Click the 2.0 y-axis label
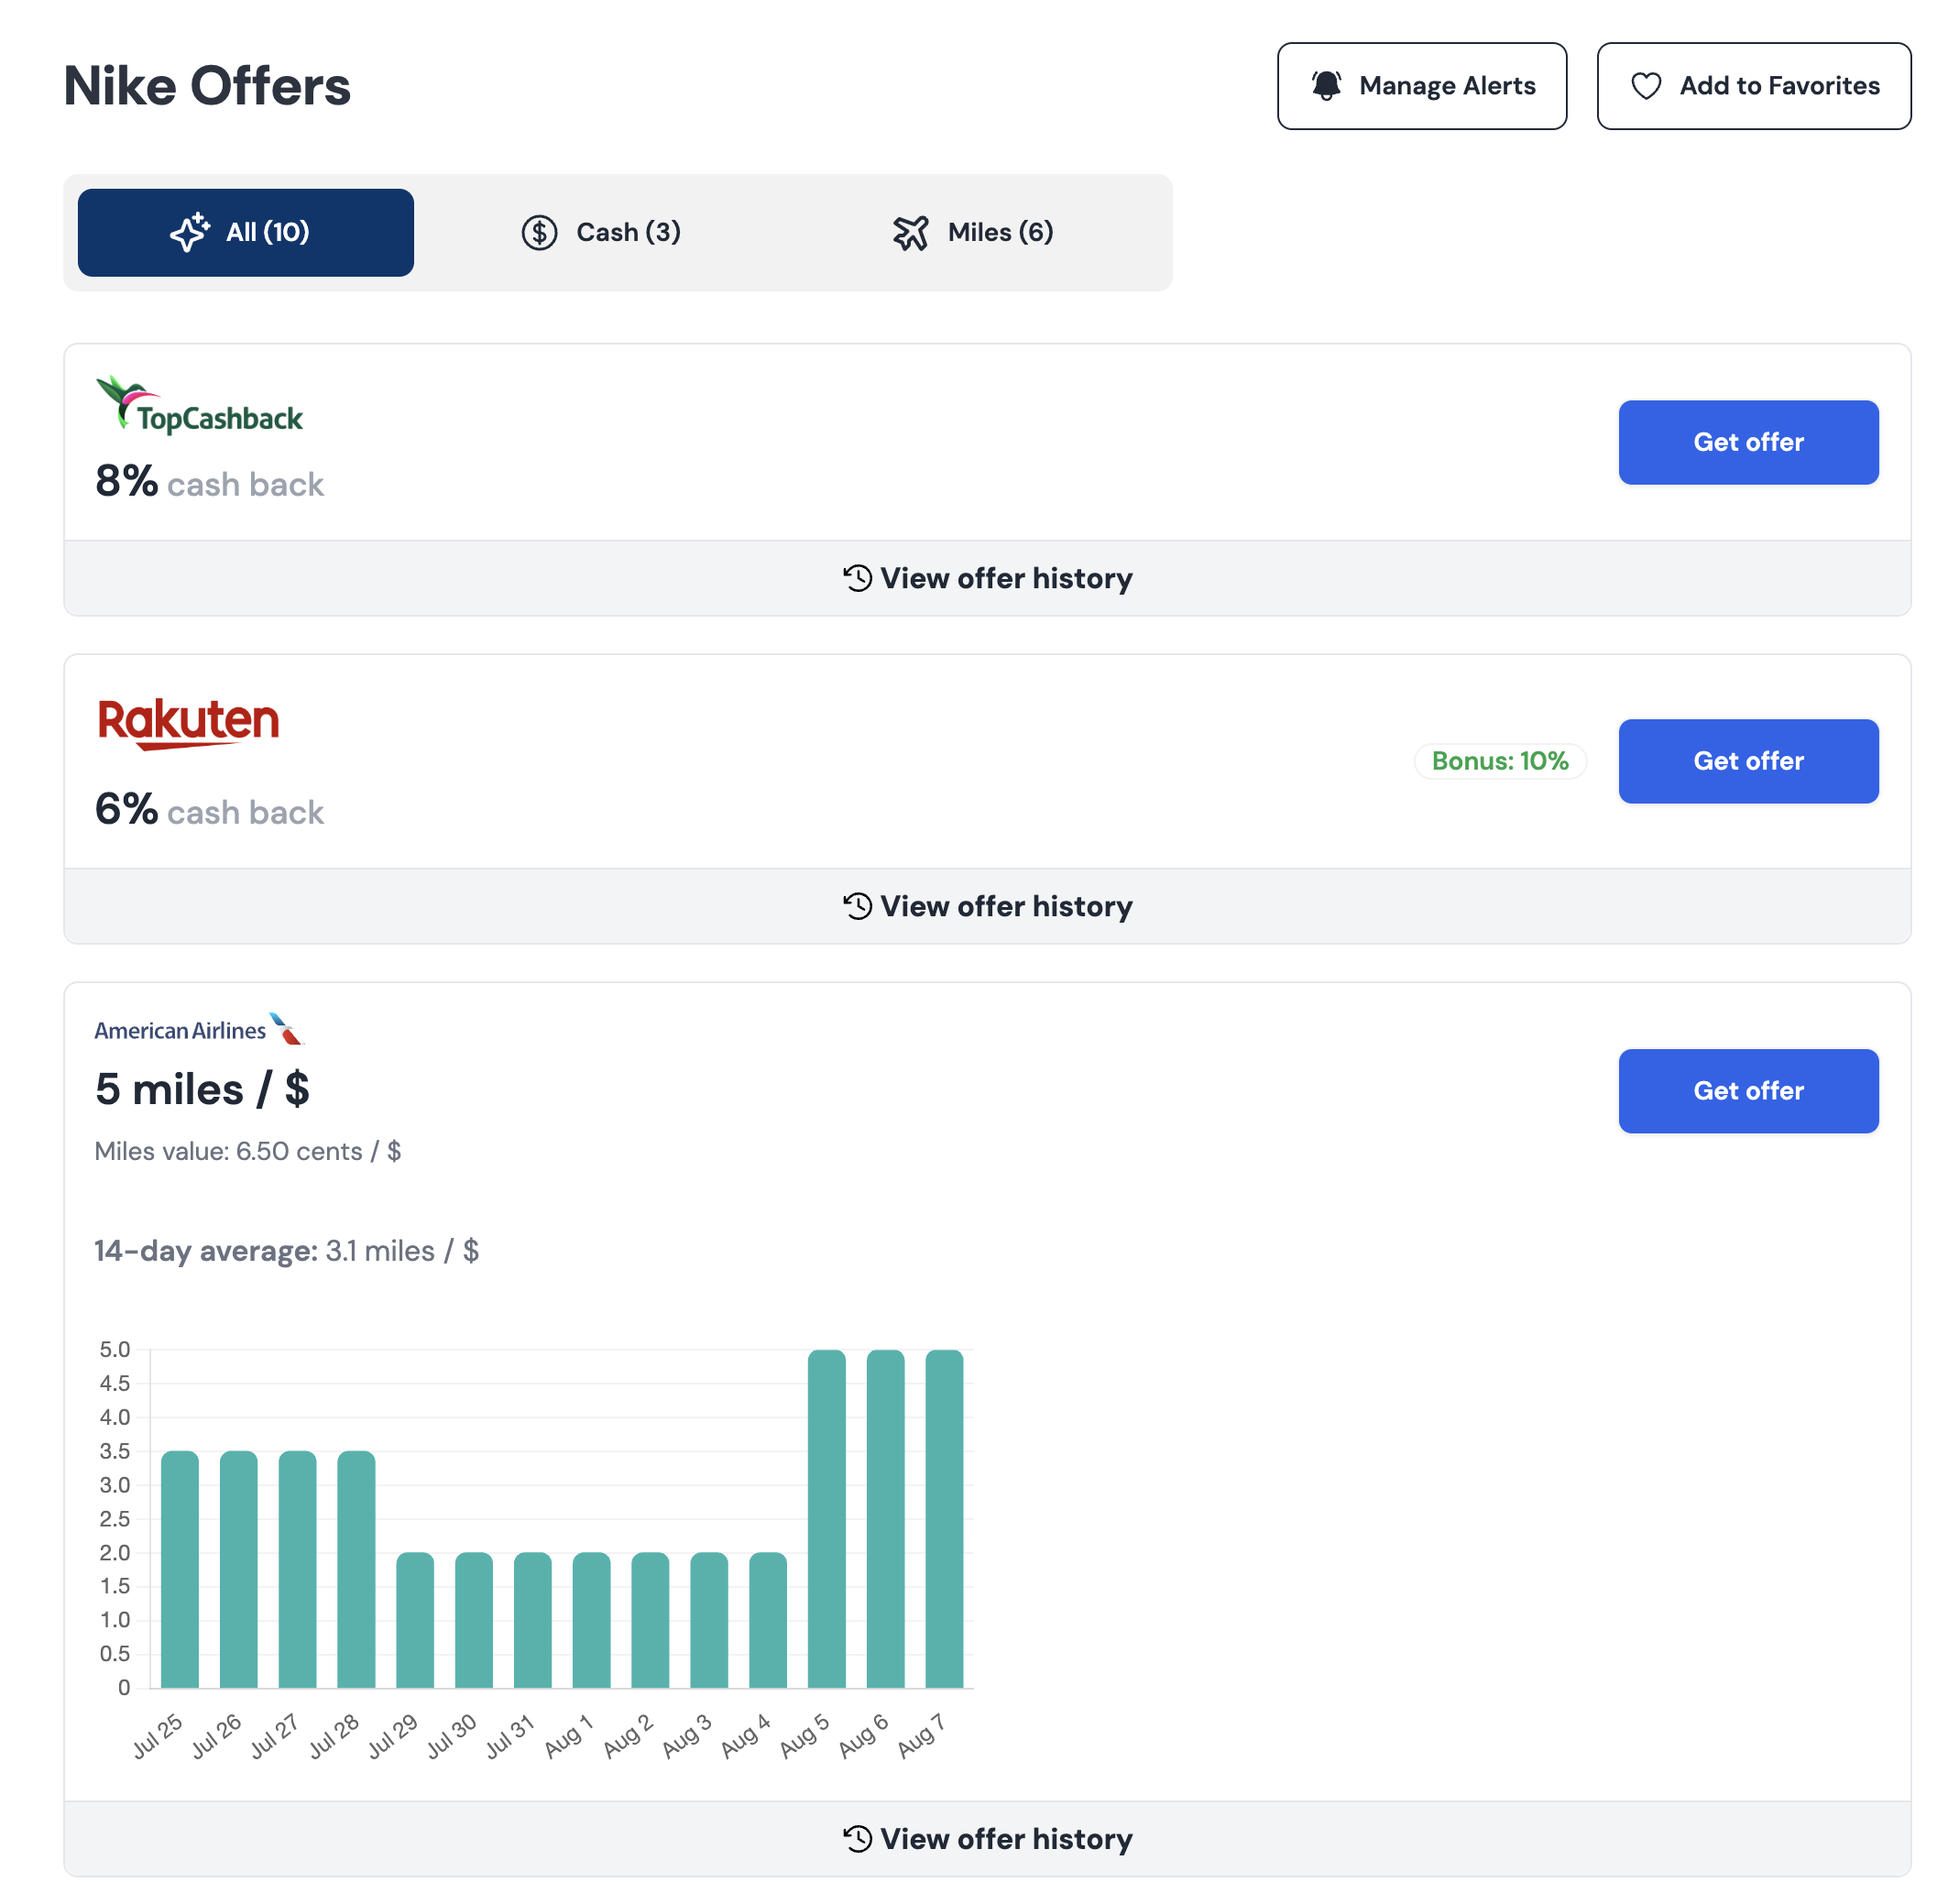The image size is (1948, 1904). click(115, 1553)
